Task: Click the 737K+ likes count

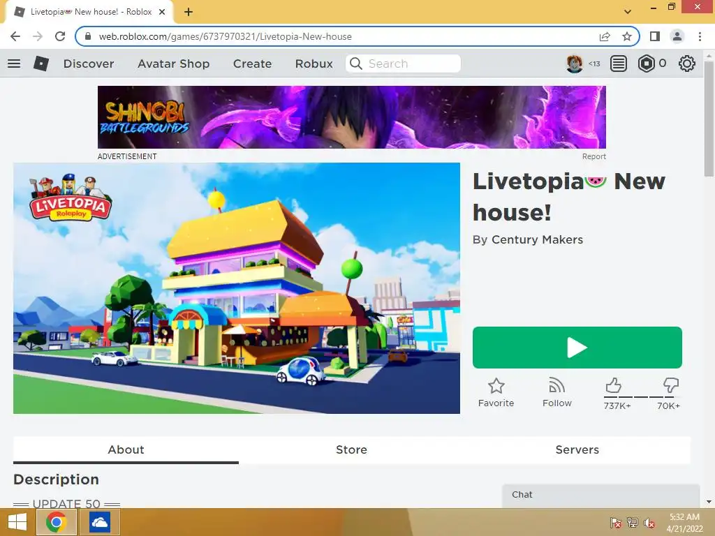Action: (617, 405)
